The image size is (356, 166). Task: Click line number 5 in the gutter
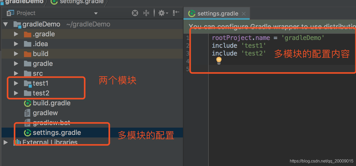click(188, 69)
